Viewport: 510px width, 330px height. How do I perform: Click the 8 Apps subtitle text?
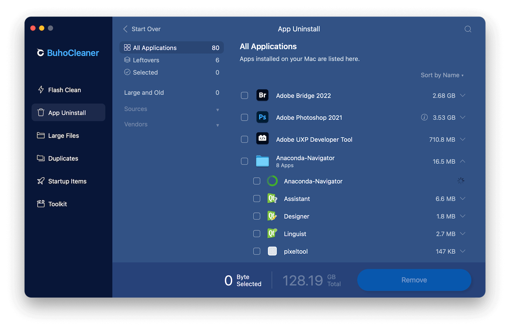pos(285,165)
